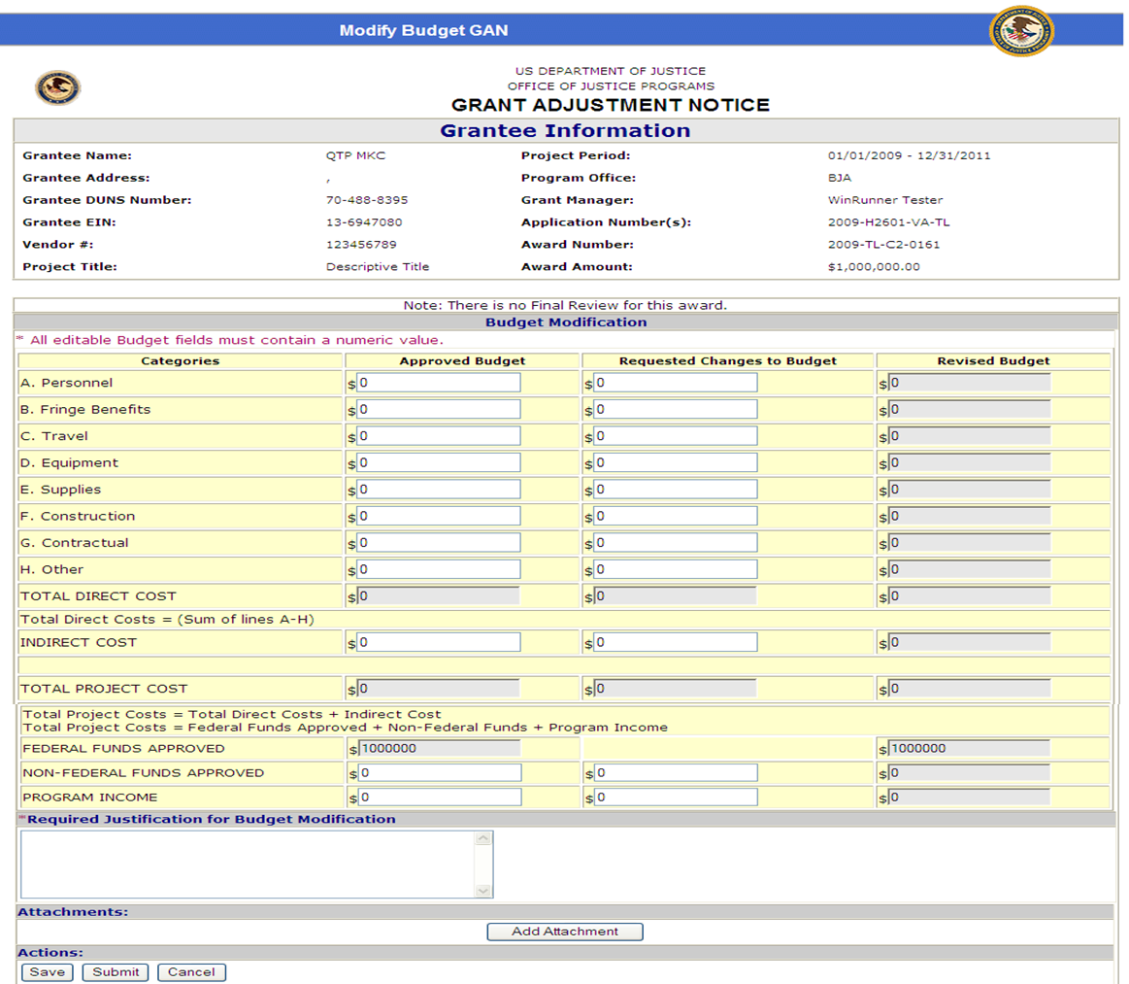Click the Fringe Benefits Requested Changes field
Image resolution: width=1129 pixels, height=984 pixels.
click(x=676, y=410)
